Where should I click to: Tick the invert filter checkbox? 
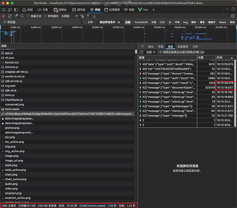pos(85,22)
